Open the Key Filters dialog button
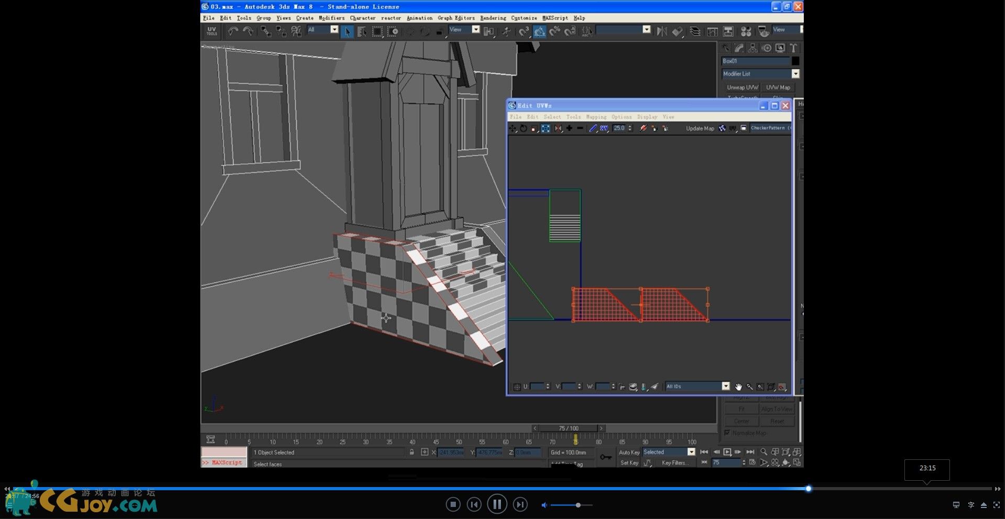The width and height of the screenshot is (1005, 519). [x=675, y=463]
